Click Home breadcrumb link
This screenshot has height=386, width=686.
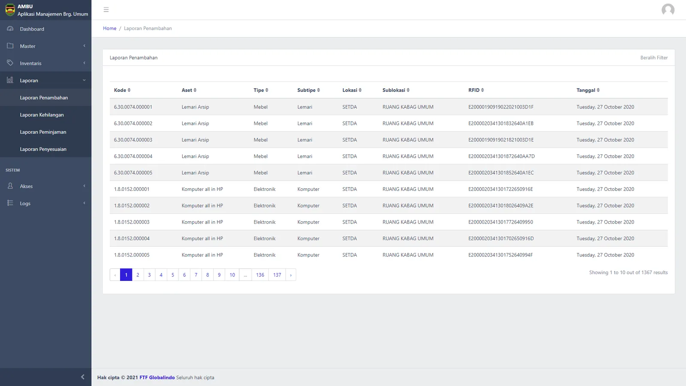pos(110,28)
